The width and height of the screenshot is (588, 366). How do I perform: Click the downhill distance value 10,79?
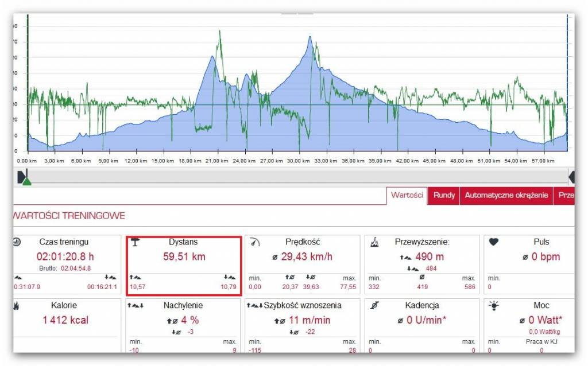[229, 287]
